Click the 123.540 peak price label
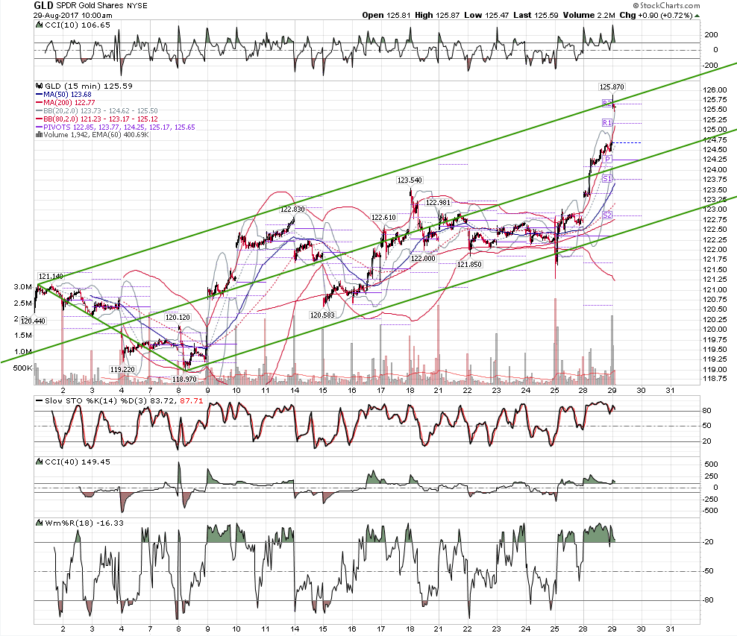This screenshot has height=636, width=737. click(x=410, y=180)
